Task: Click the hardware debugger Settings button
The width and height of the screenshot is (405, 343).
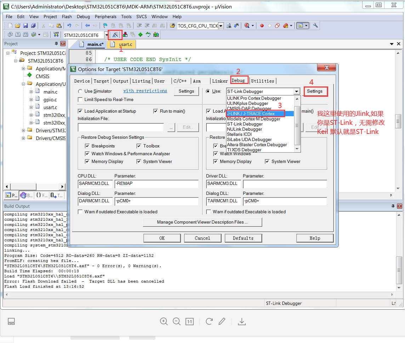Action: point(315,91)
